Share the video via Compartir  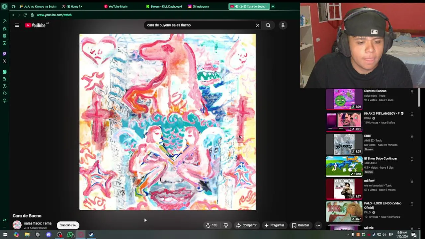(x=246, y=225)
